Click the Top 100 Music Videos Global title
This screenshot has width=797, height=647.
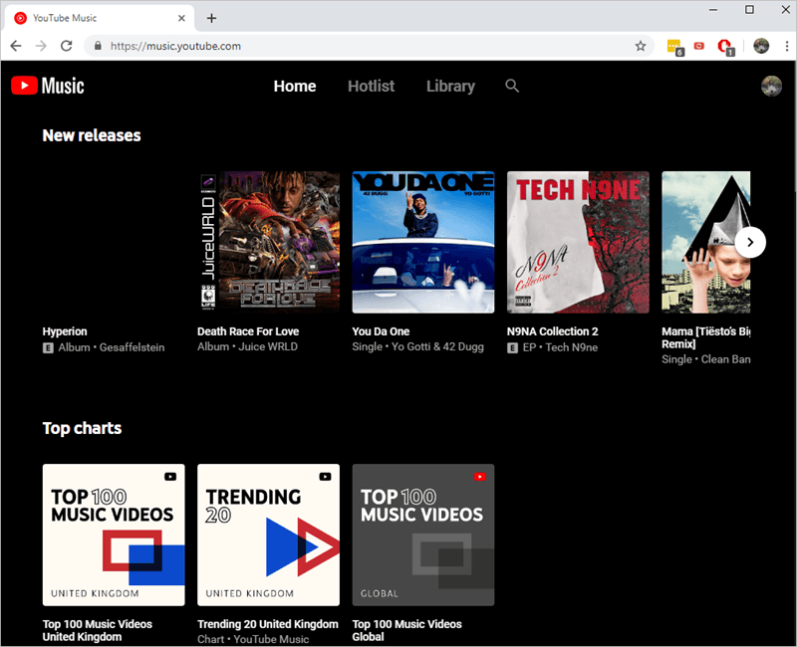tap(407, 630)
